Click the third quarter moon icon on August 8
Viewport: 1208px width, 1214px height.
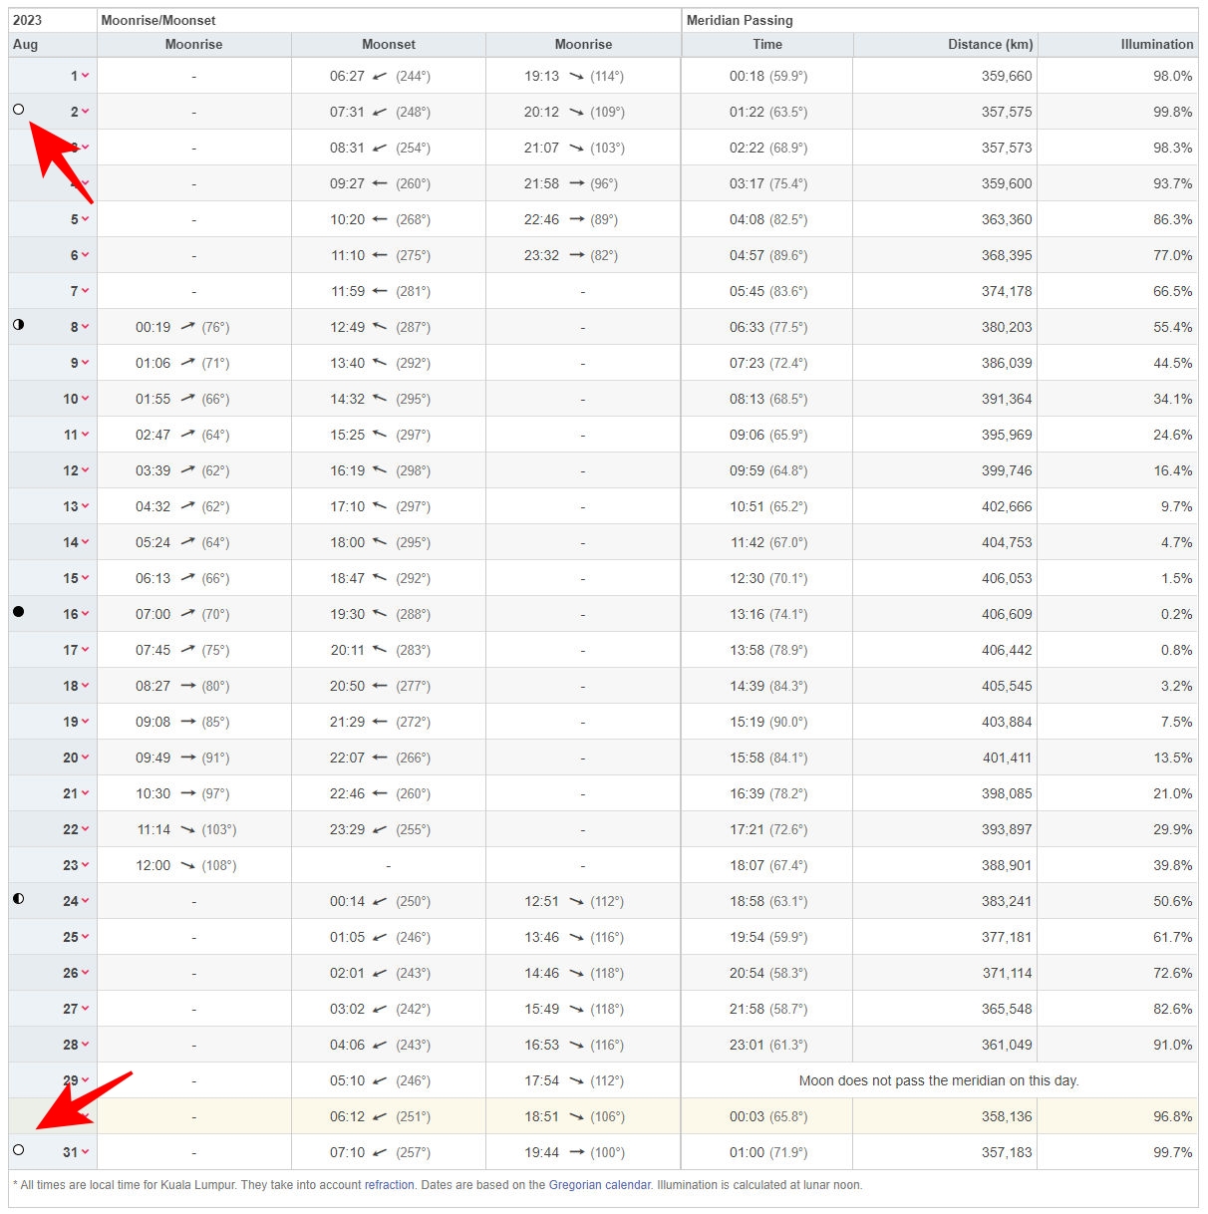pyautogui.click(x=18, y=325)
